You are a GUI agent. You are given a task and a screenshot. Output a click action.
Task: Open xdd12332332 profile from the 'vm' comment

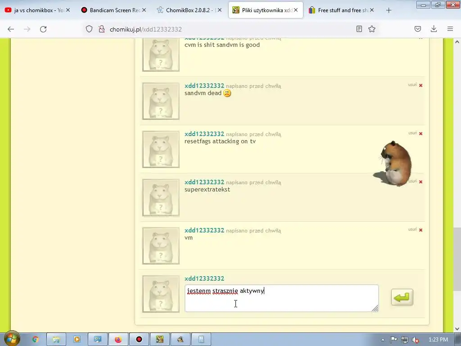(204, 230)
